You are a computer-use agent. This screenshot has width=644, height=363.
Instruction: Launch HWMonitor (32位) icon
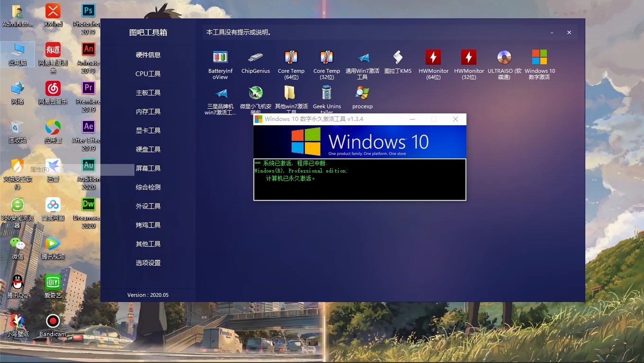tap(469, 58)
